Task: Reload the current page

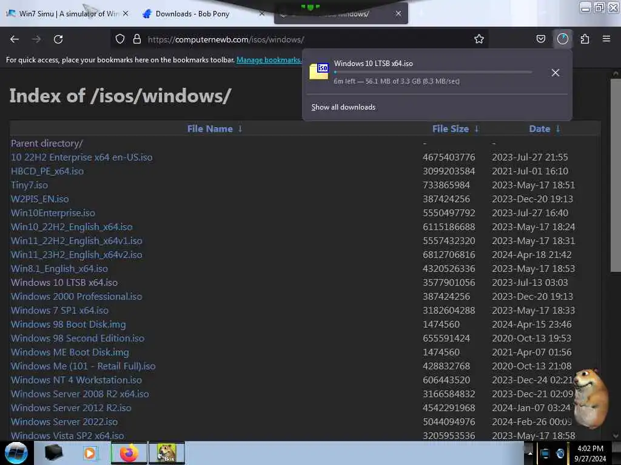Action: point(58,39)
